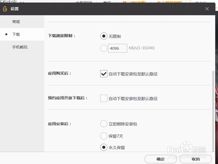Uncheck auto-download after 应用购买后
218x164 pixels.
[104, 74]
